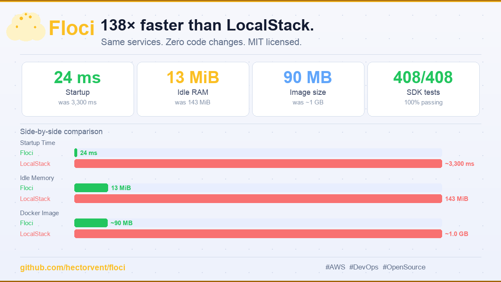Click the red LocalStack Startup Time bar
Screen dimensions: 501x282
pyautogui.click(x=258, y=163)
